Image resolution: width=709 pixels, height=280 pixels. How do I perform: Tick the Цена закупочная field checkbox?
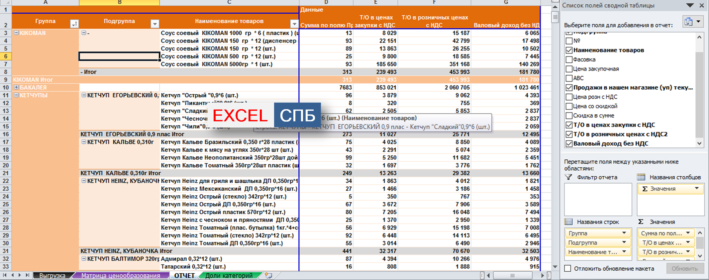point(569,69)
